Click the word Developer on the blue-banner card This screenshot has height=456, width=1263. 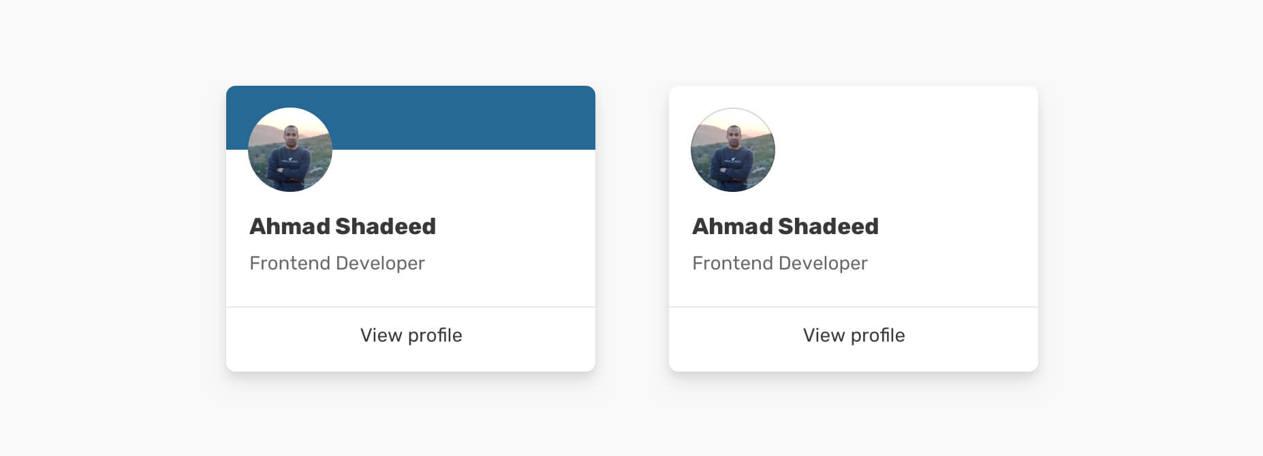click(380, 263)
